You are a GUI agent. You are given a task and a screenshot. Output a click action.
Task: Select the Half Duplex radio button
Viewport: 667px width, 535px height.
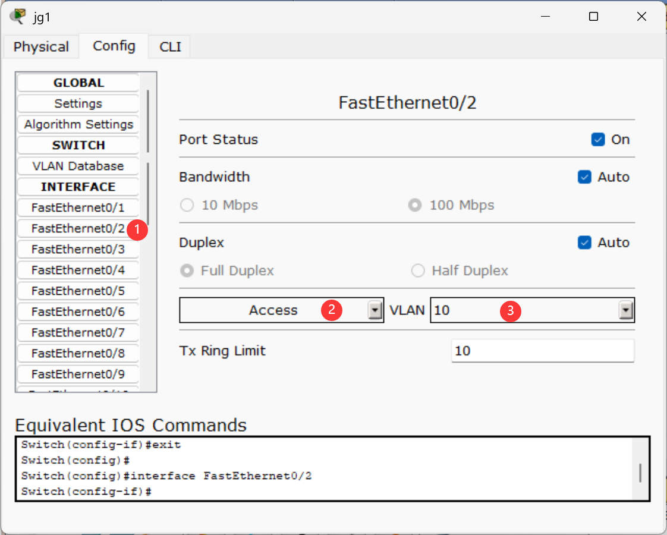(x=418, y=270)
